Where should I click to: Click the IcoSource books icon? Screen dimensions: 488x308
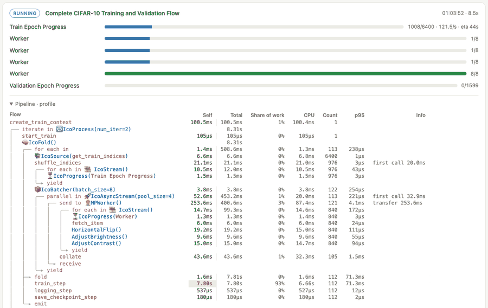[x=37, y=156]
